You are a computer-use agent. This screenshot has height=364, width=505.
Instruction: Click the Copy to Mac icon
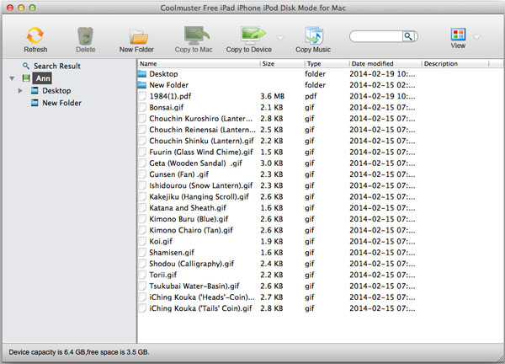tap(196, 35)
